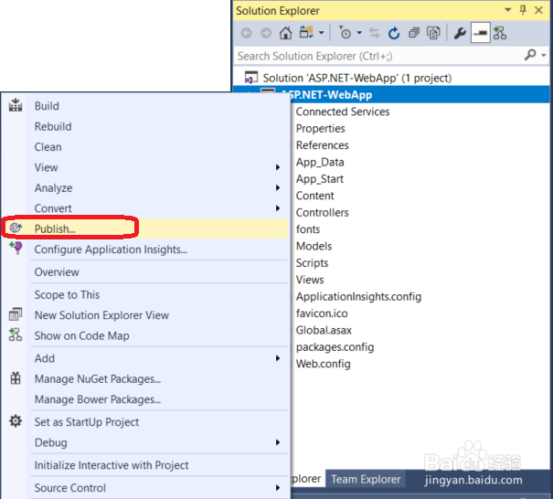Select the Properties node in the tree

tap(320, 129)
